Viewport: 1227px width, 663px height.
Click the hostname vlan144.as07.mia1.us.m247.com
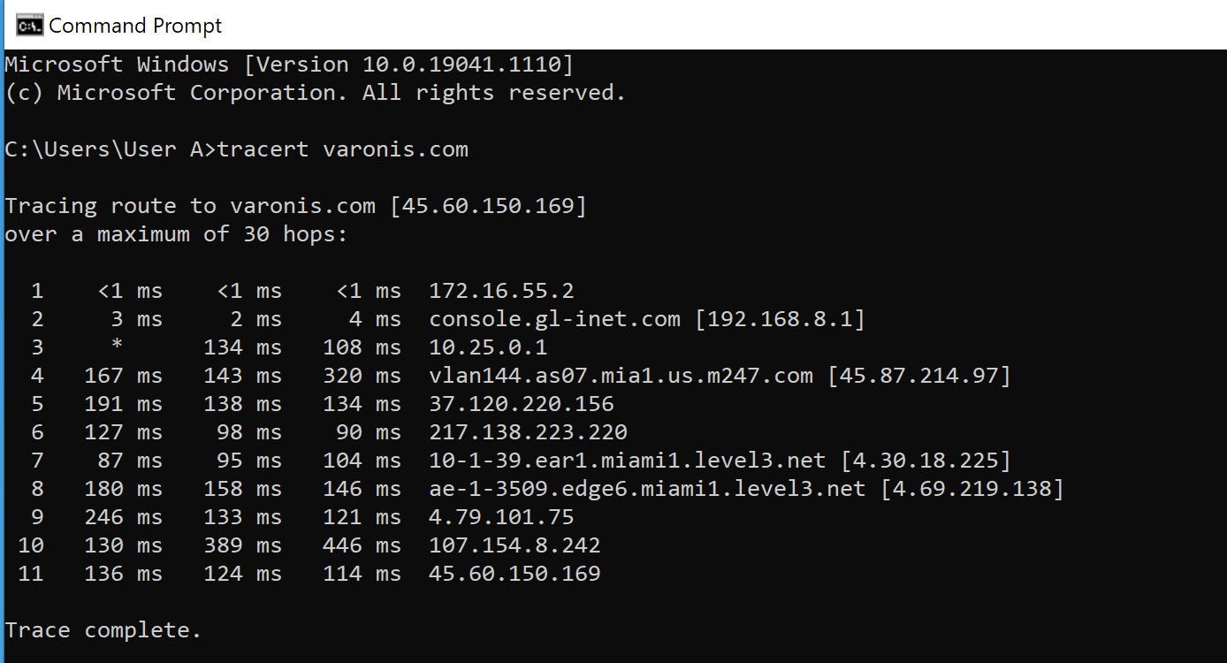[619, 375]
